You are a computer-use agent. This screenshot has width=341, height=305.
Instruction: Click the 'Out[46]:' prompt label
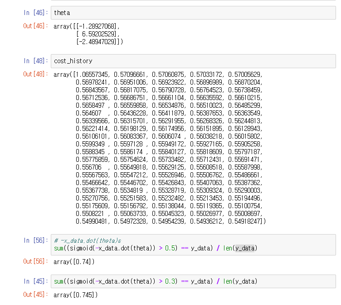[36, 26]
